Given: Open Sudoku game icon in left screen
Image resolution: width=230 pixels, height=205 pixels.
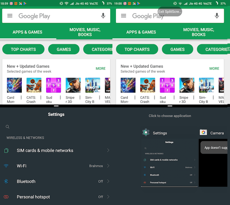Looking at the screenshot, I should click(x=54, y=85).
